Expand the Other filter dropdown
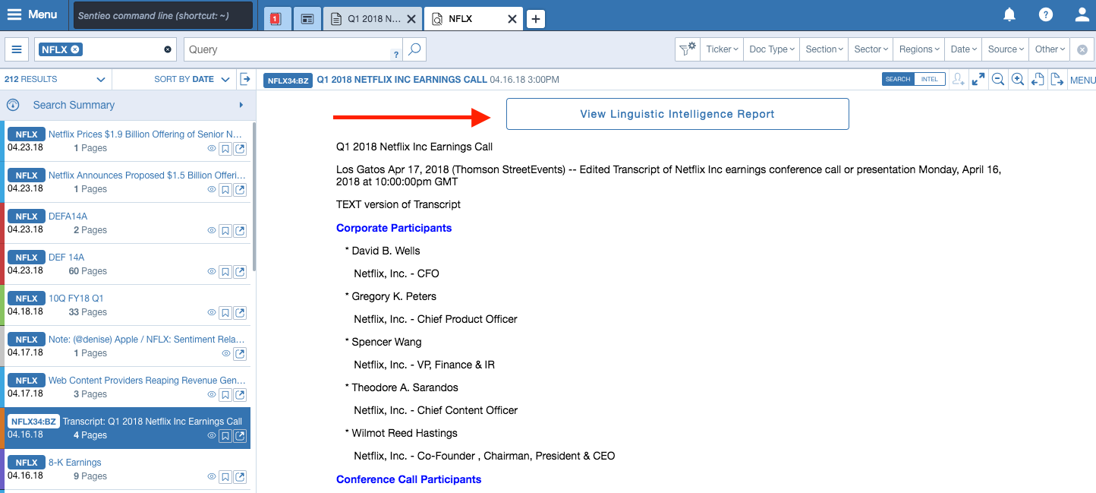Viewport: 1096px width, 493px height. (1050, 49)
